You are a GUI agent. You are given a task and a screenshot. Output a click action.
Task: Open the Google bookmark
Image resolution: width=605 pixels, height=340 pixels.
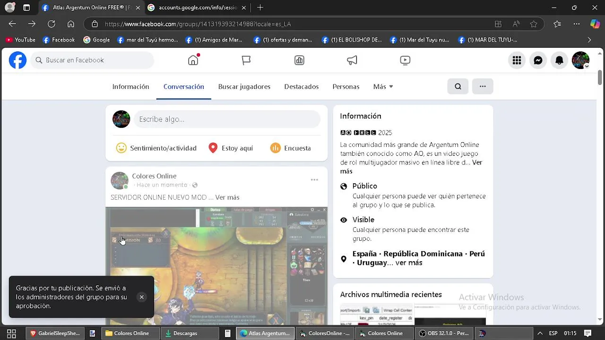[96, 40]
